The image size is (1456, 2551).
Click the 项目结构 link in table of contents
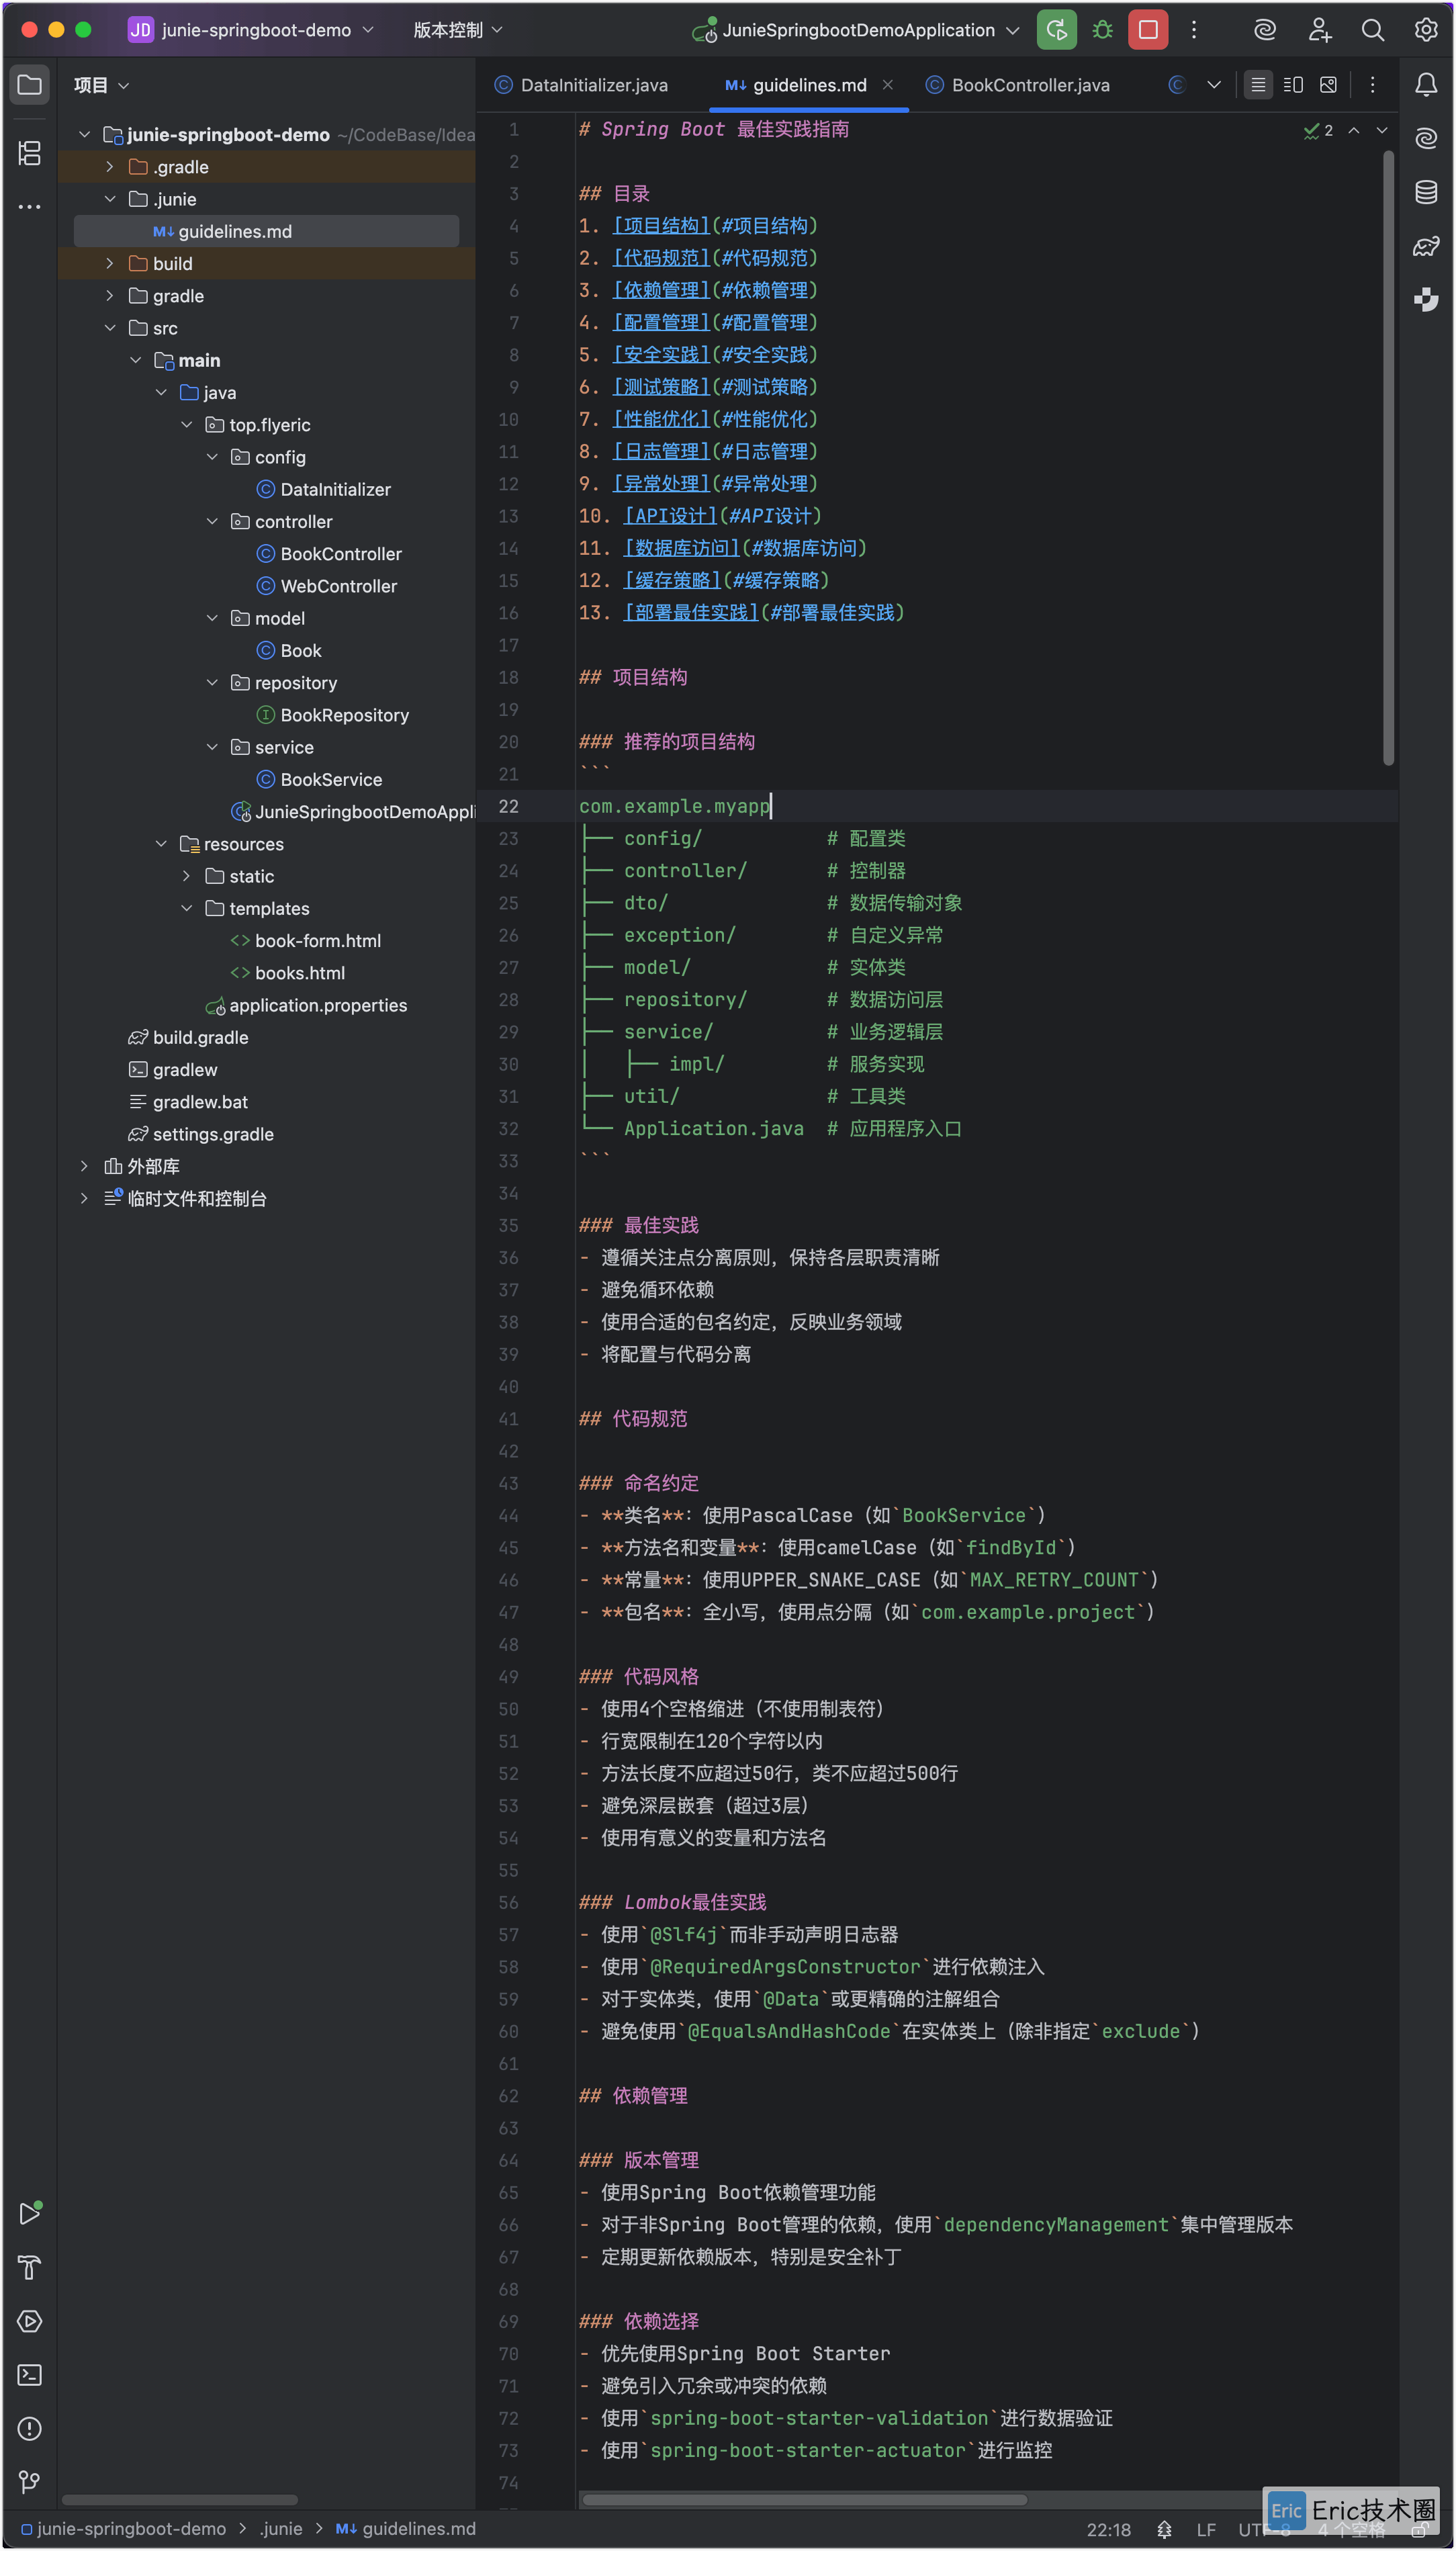661,225
